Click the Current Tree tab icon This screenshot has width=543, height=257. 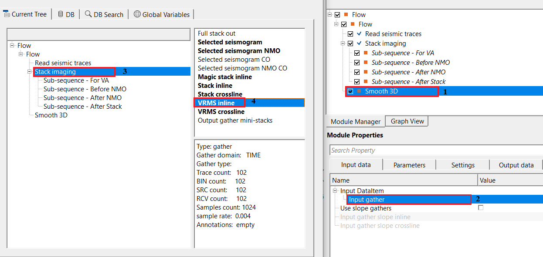point(7,14)
